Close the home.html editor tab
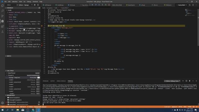The width and height of the screenshot is (199, 112). (x=186, y=5)
